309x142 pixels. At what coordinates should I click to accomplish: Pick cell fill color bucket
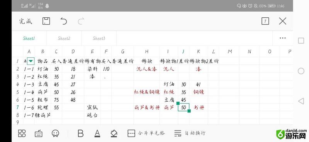click(114, 134)
